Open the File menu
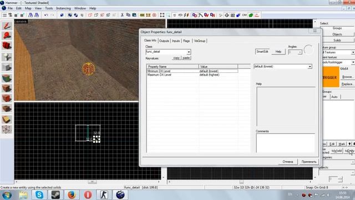This screenshot has height=200, width=355. tap(10, 8)
